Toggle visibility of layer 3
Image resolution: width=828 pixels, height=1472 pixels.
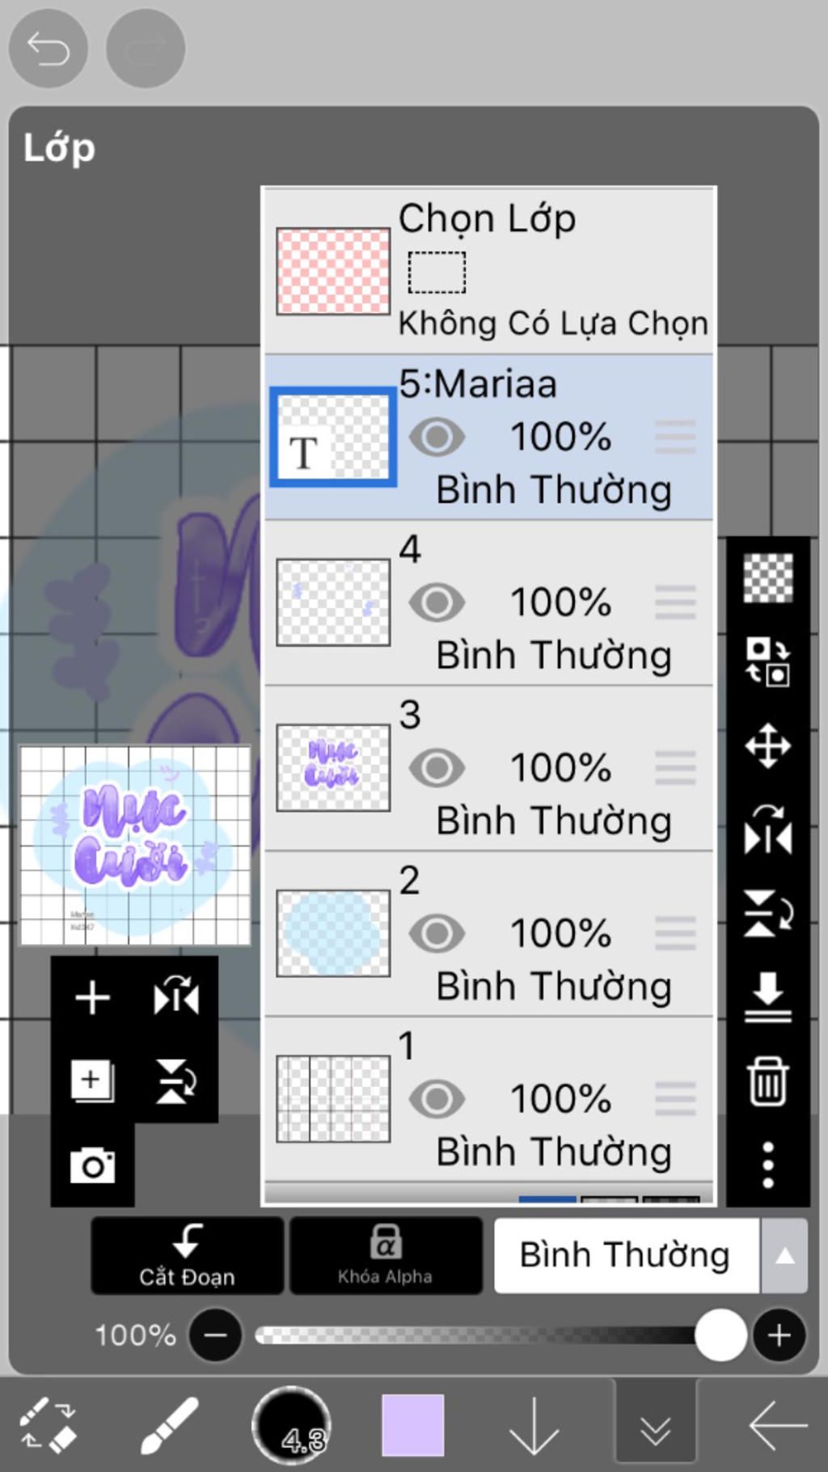pyautogui.click(x=437, y=768)
